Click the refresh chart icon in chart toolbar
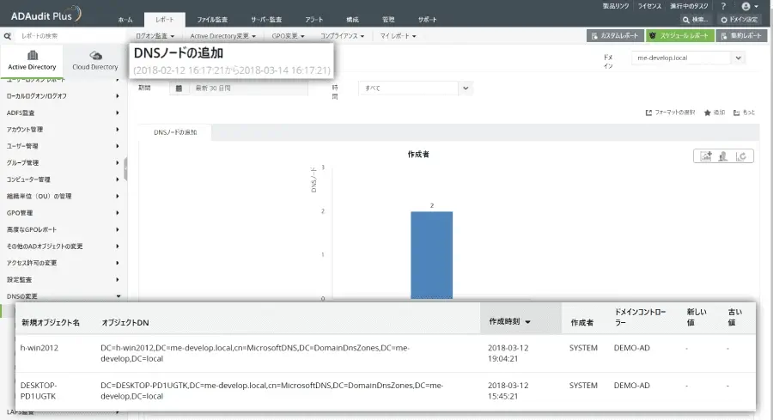The image size is (773, 420). tap(741, 156)
